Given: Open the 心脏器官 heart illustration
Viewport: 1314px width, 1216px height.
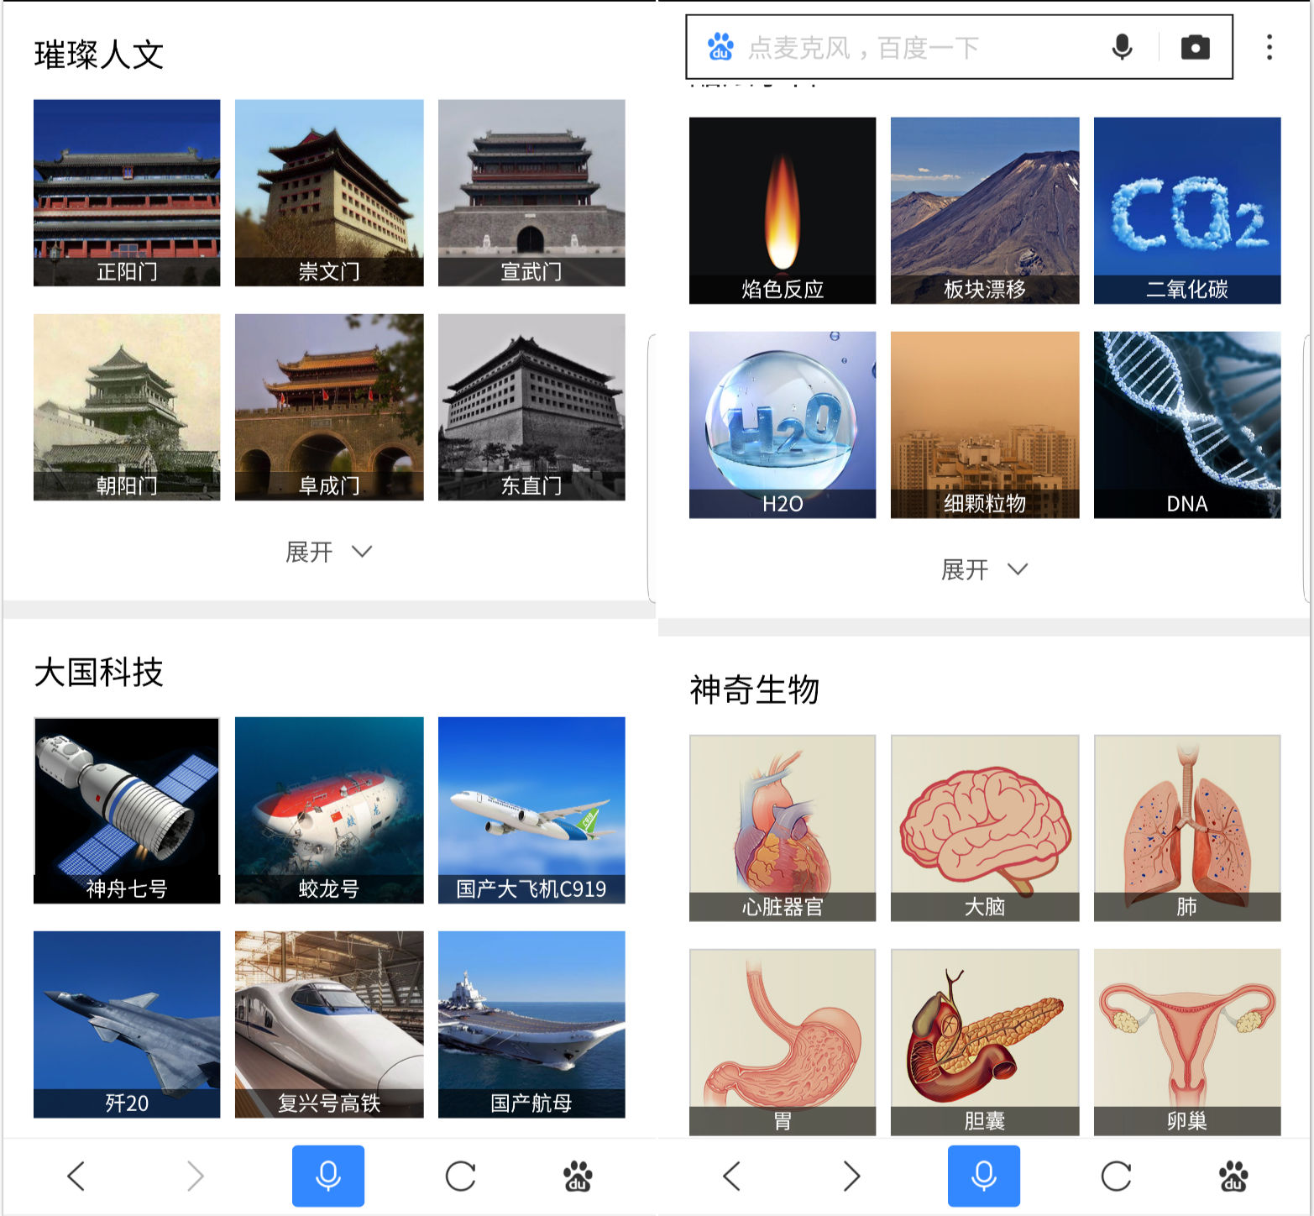Looking at the screenshot, I should [x=782, y=827].
